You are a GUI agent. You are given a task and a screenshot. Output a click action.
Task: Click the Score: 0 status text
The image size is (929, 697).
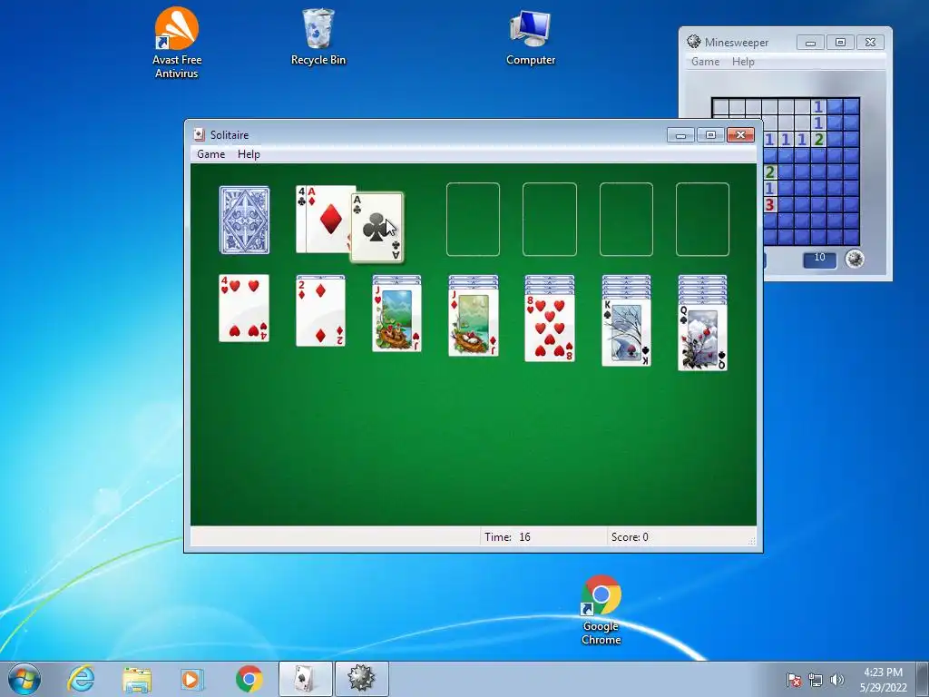[630, 537]
